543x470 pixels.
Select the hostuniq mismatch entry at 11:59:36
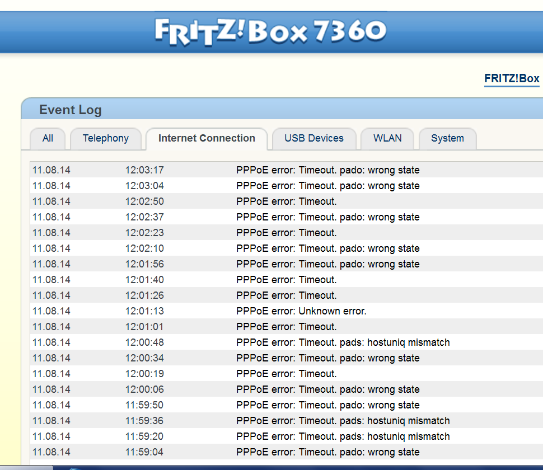pyautogui.click(x=343, y=421)
